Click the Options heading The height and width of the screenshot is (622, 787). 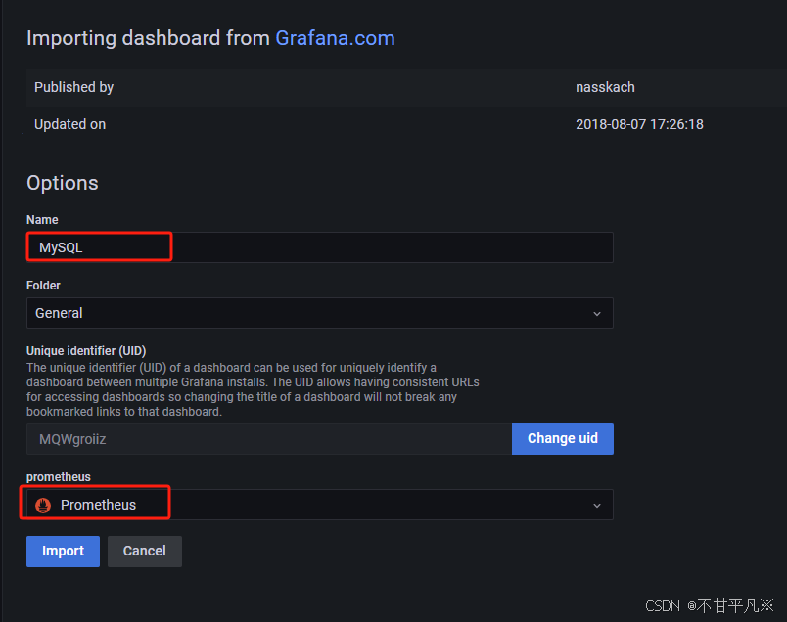63,183
